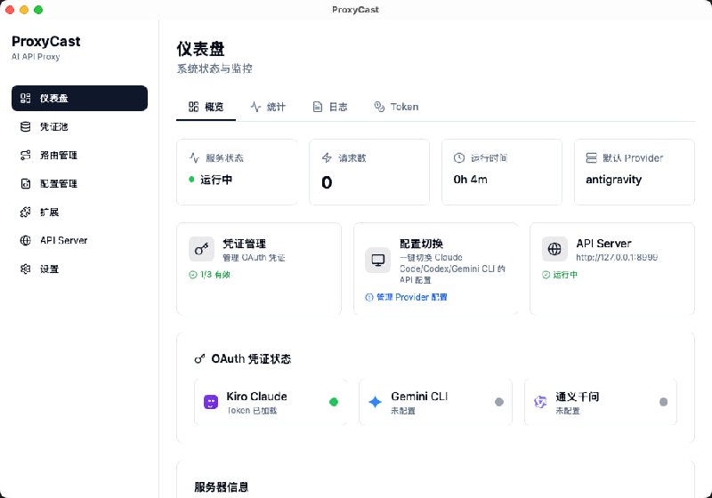Click the 设置 gear icon

[26, 269]
